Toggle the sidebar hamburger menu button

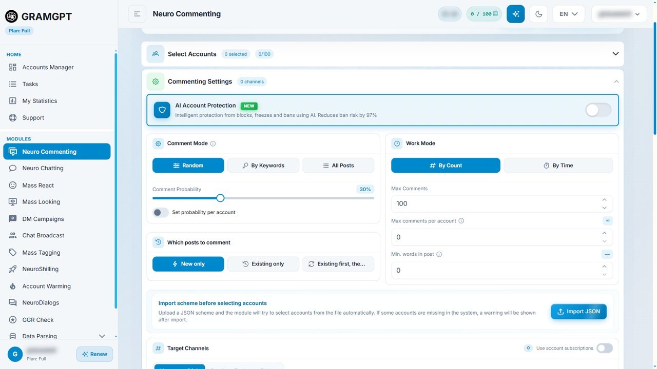[x=137, y=14]
